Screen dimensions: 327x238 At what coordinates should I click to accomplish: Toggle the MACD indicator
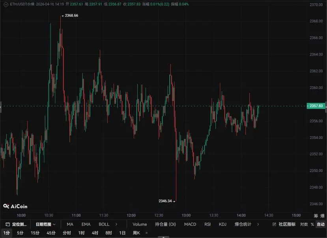click(190, 224)
